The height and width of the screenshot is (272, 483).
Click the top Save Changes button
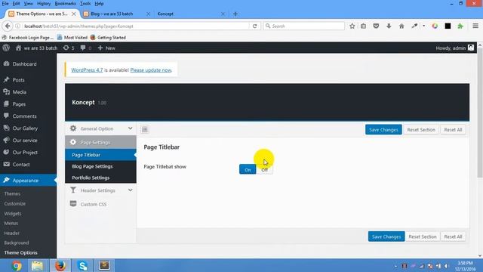click(383, 130)
